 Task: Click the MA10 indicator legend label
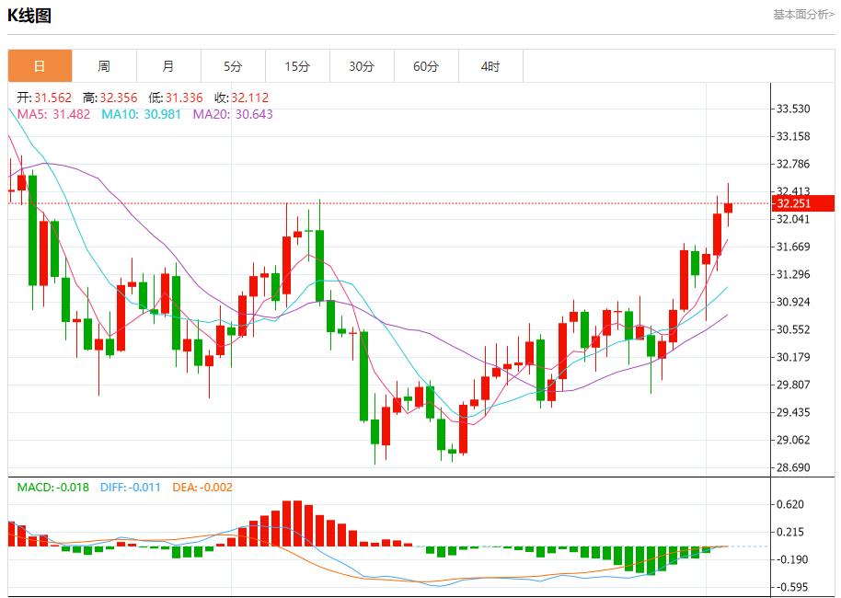click(141, 114)
